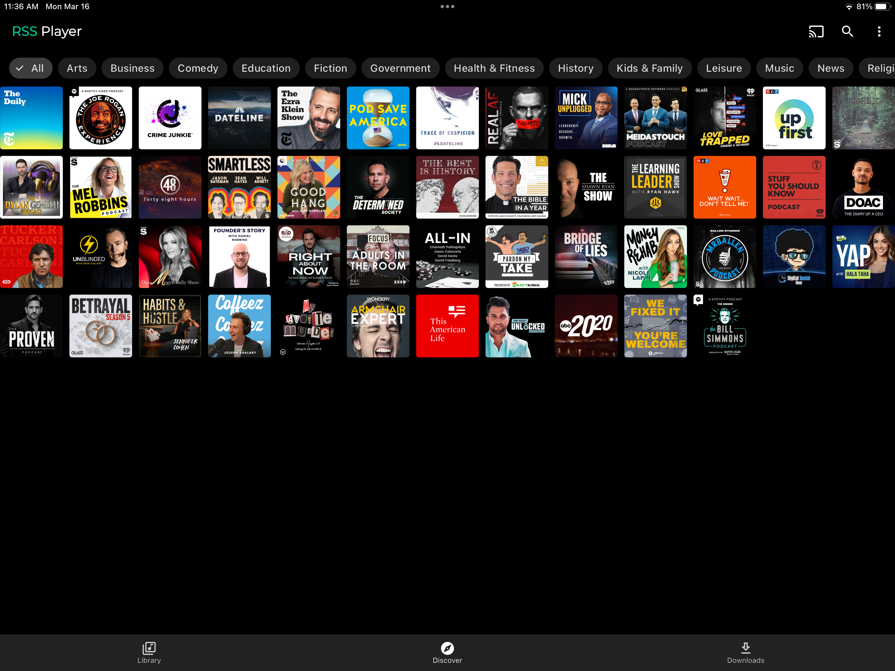Tap the Cast to device icon
The height and width of the screenshot is (671, 895).
click(816, 31)
